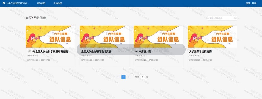Click the title ACM编程大赛
The height and width of the screenshot is (99, 262).
coord(143,52)
